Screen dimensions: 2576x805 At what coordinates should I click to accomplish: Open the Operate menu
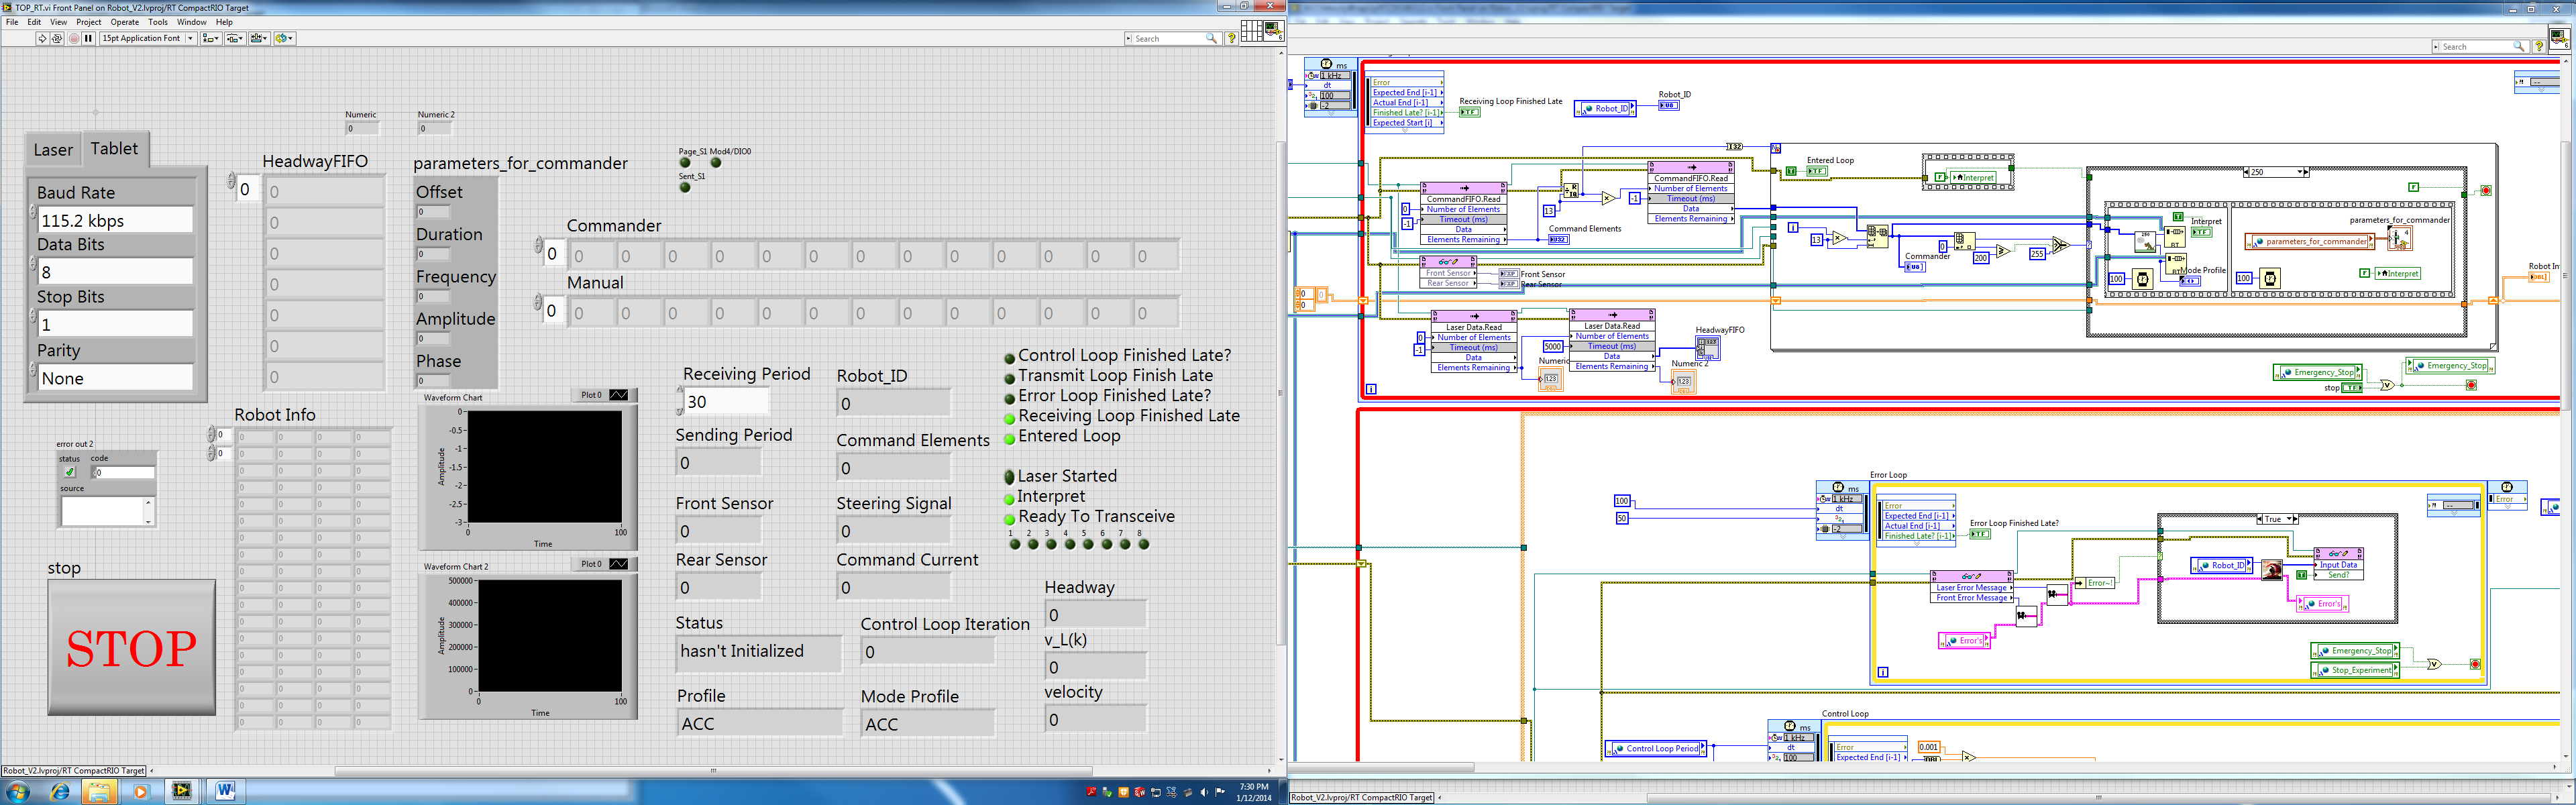(x=124, y=22)
